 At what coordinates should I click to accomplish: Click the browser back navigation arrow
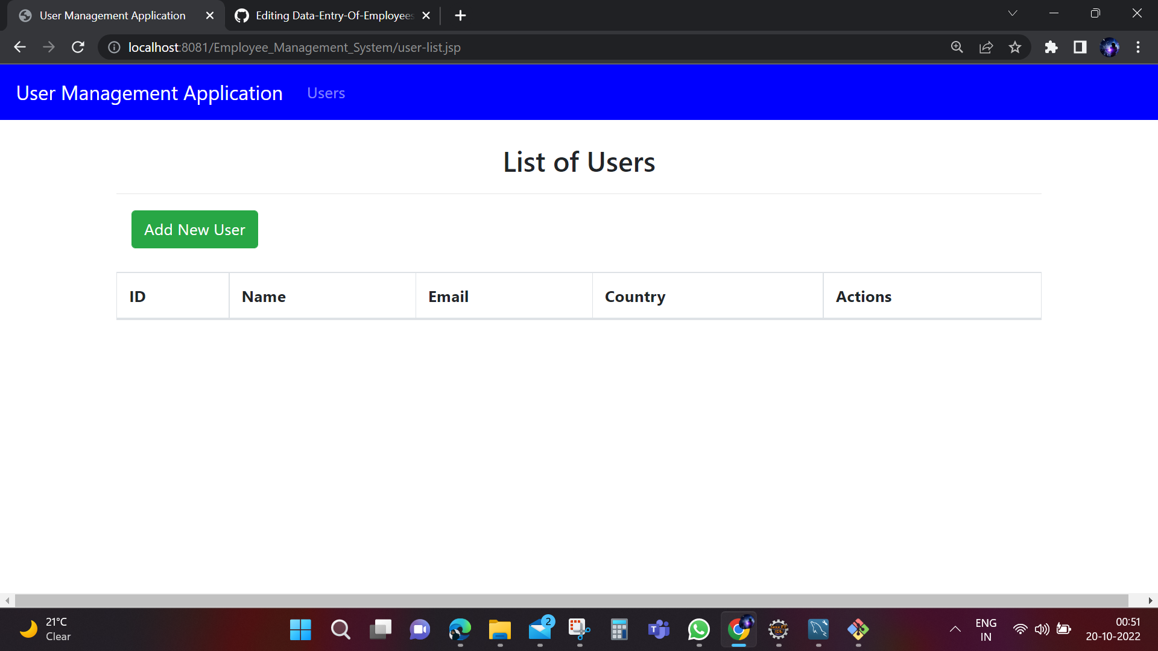click(x=20, y=47)
